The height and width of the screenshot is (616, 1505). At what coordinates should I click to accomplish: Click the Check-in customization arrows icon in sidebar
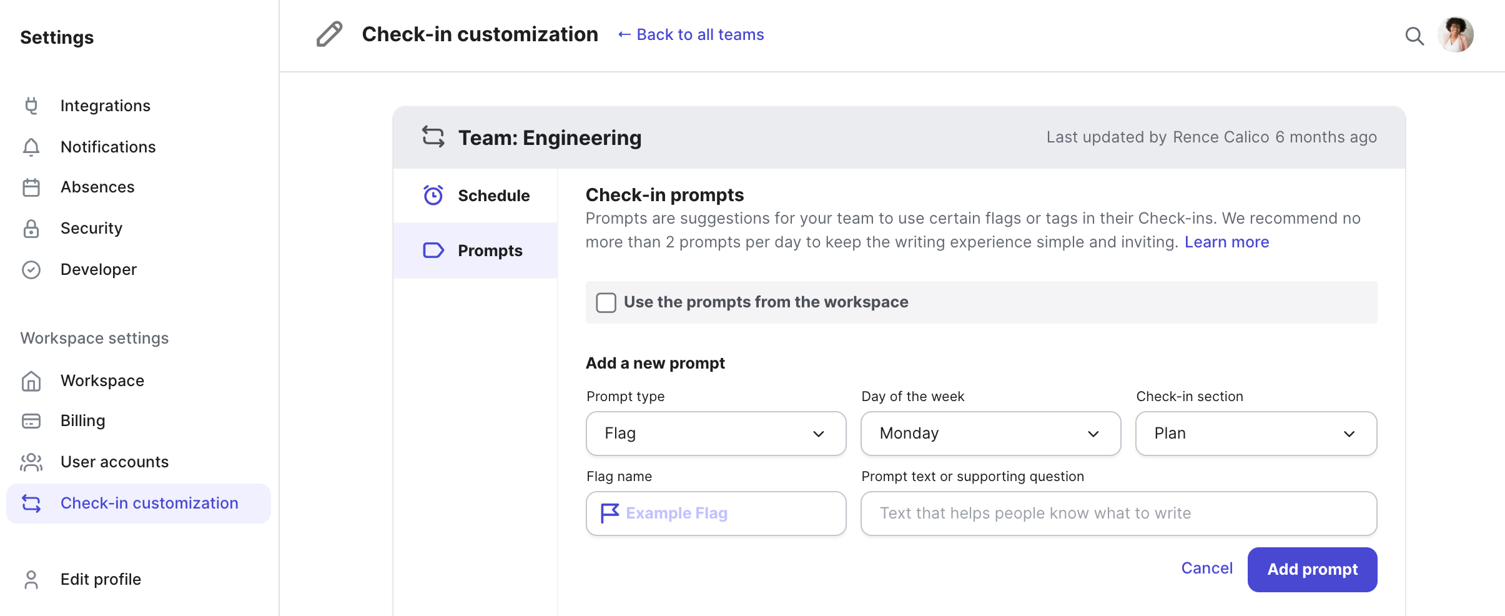click(31, 504)
